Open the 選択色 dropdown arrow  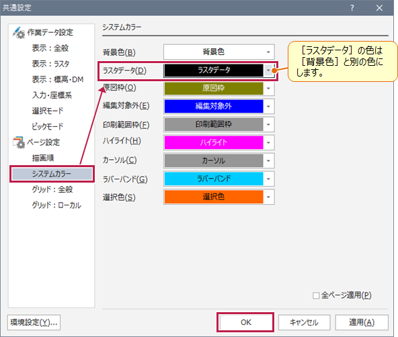coord(268,197)
